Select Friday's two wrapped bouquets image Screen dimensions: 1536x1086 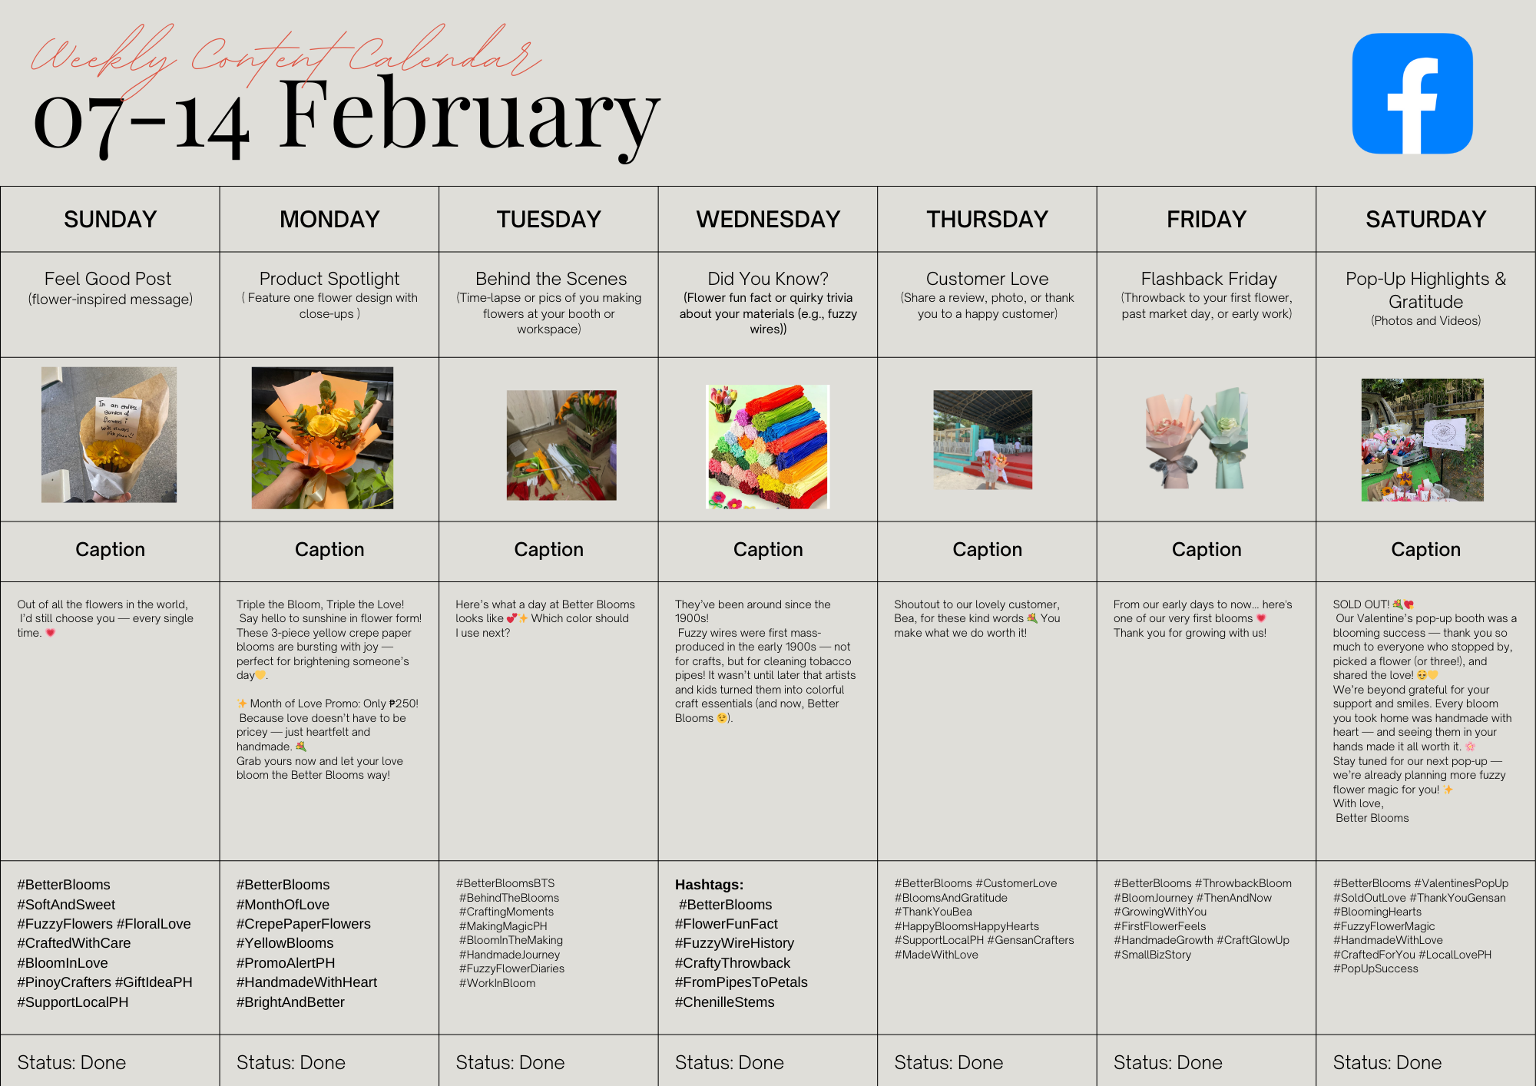click(x=1197, y=439)
